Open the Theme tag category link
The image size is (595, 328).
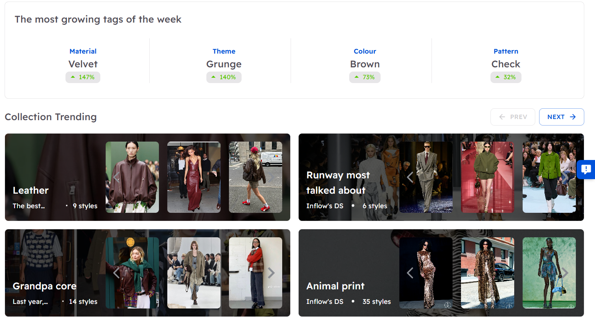click(x=224, y=51)
